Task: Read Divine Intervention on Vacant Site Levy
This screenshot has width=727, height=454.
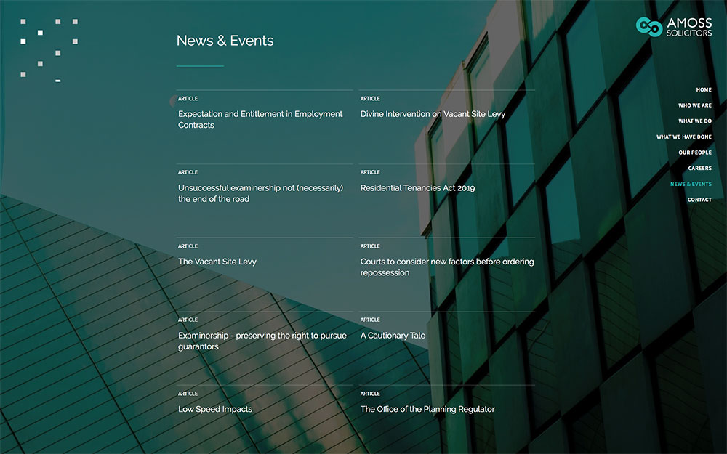Action: (x=433, y=114)
